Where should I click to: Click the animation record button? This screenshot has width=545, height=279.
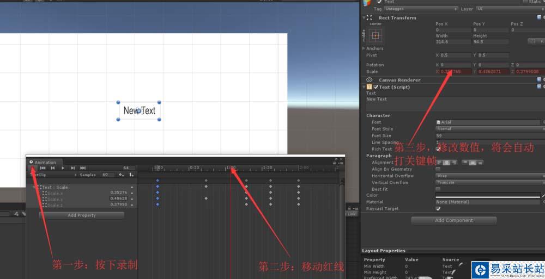(32, 168)
